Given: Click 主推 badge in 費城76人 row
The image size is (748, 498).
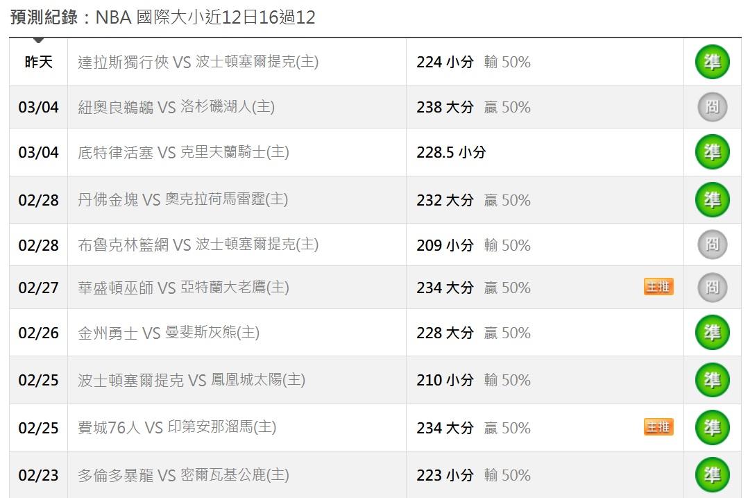Looking at the screenshot, I should (658, 427).
